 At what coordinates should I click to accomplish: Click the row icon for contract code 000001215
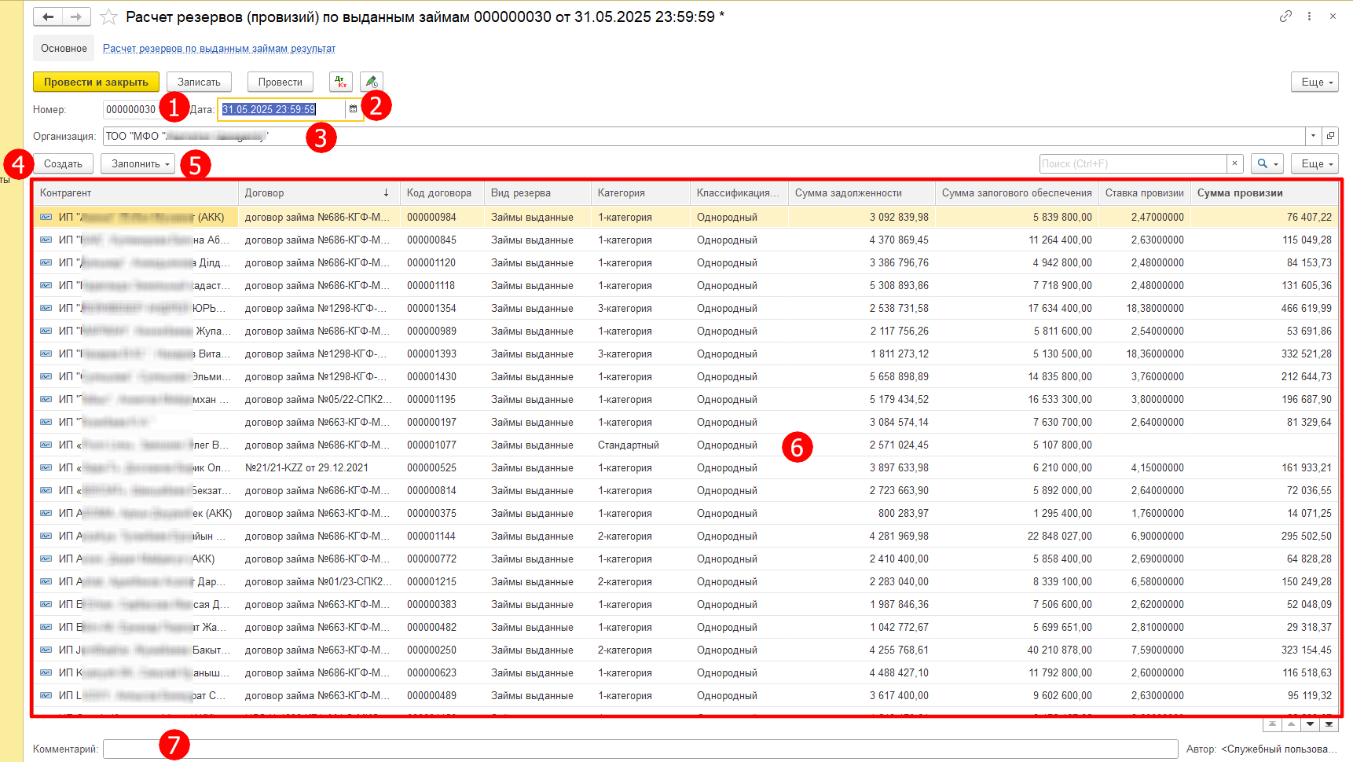46,581
